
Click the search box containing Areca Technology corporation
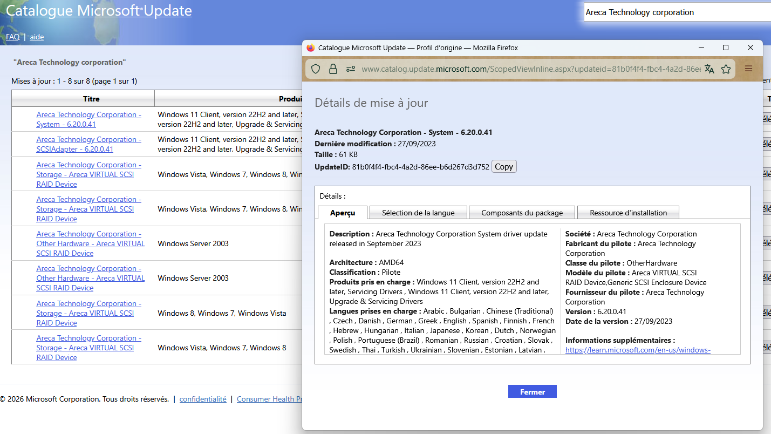point(677,12)
